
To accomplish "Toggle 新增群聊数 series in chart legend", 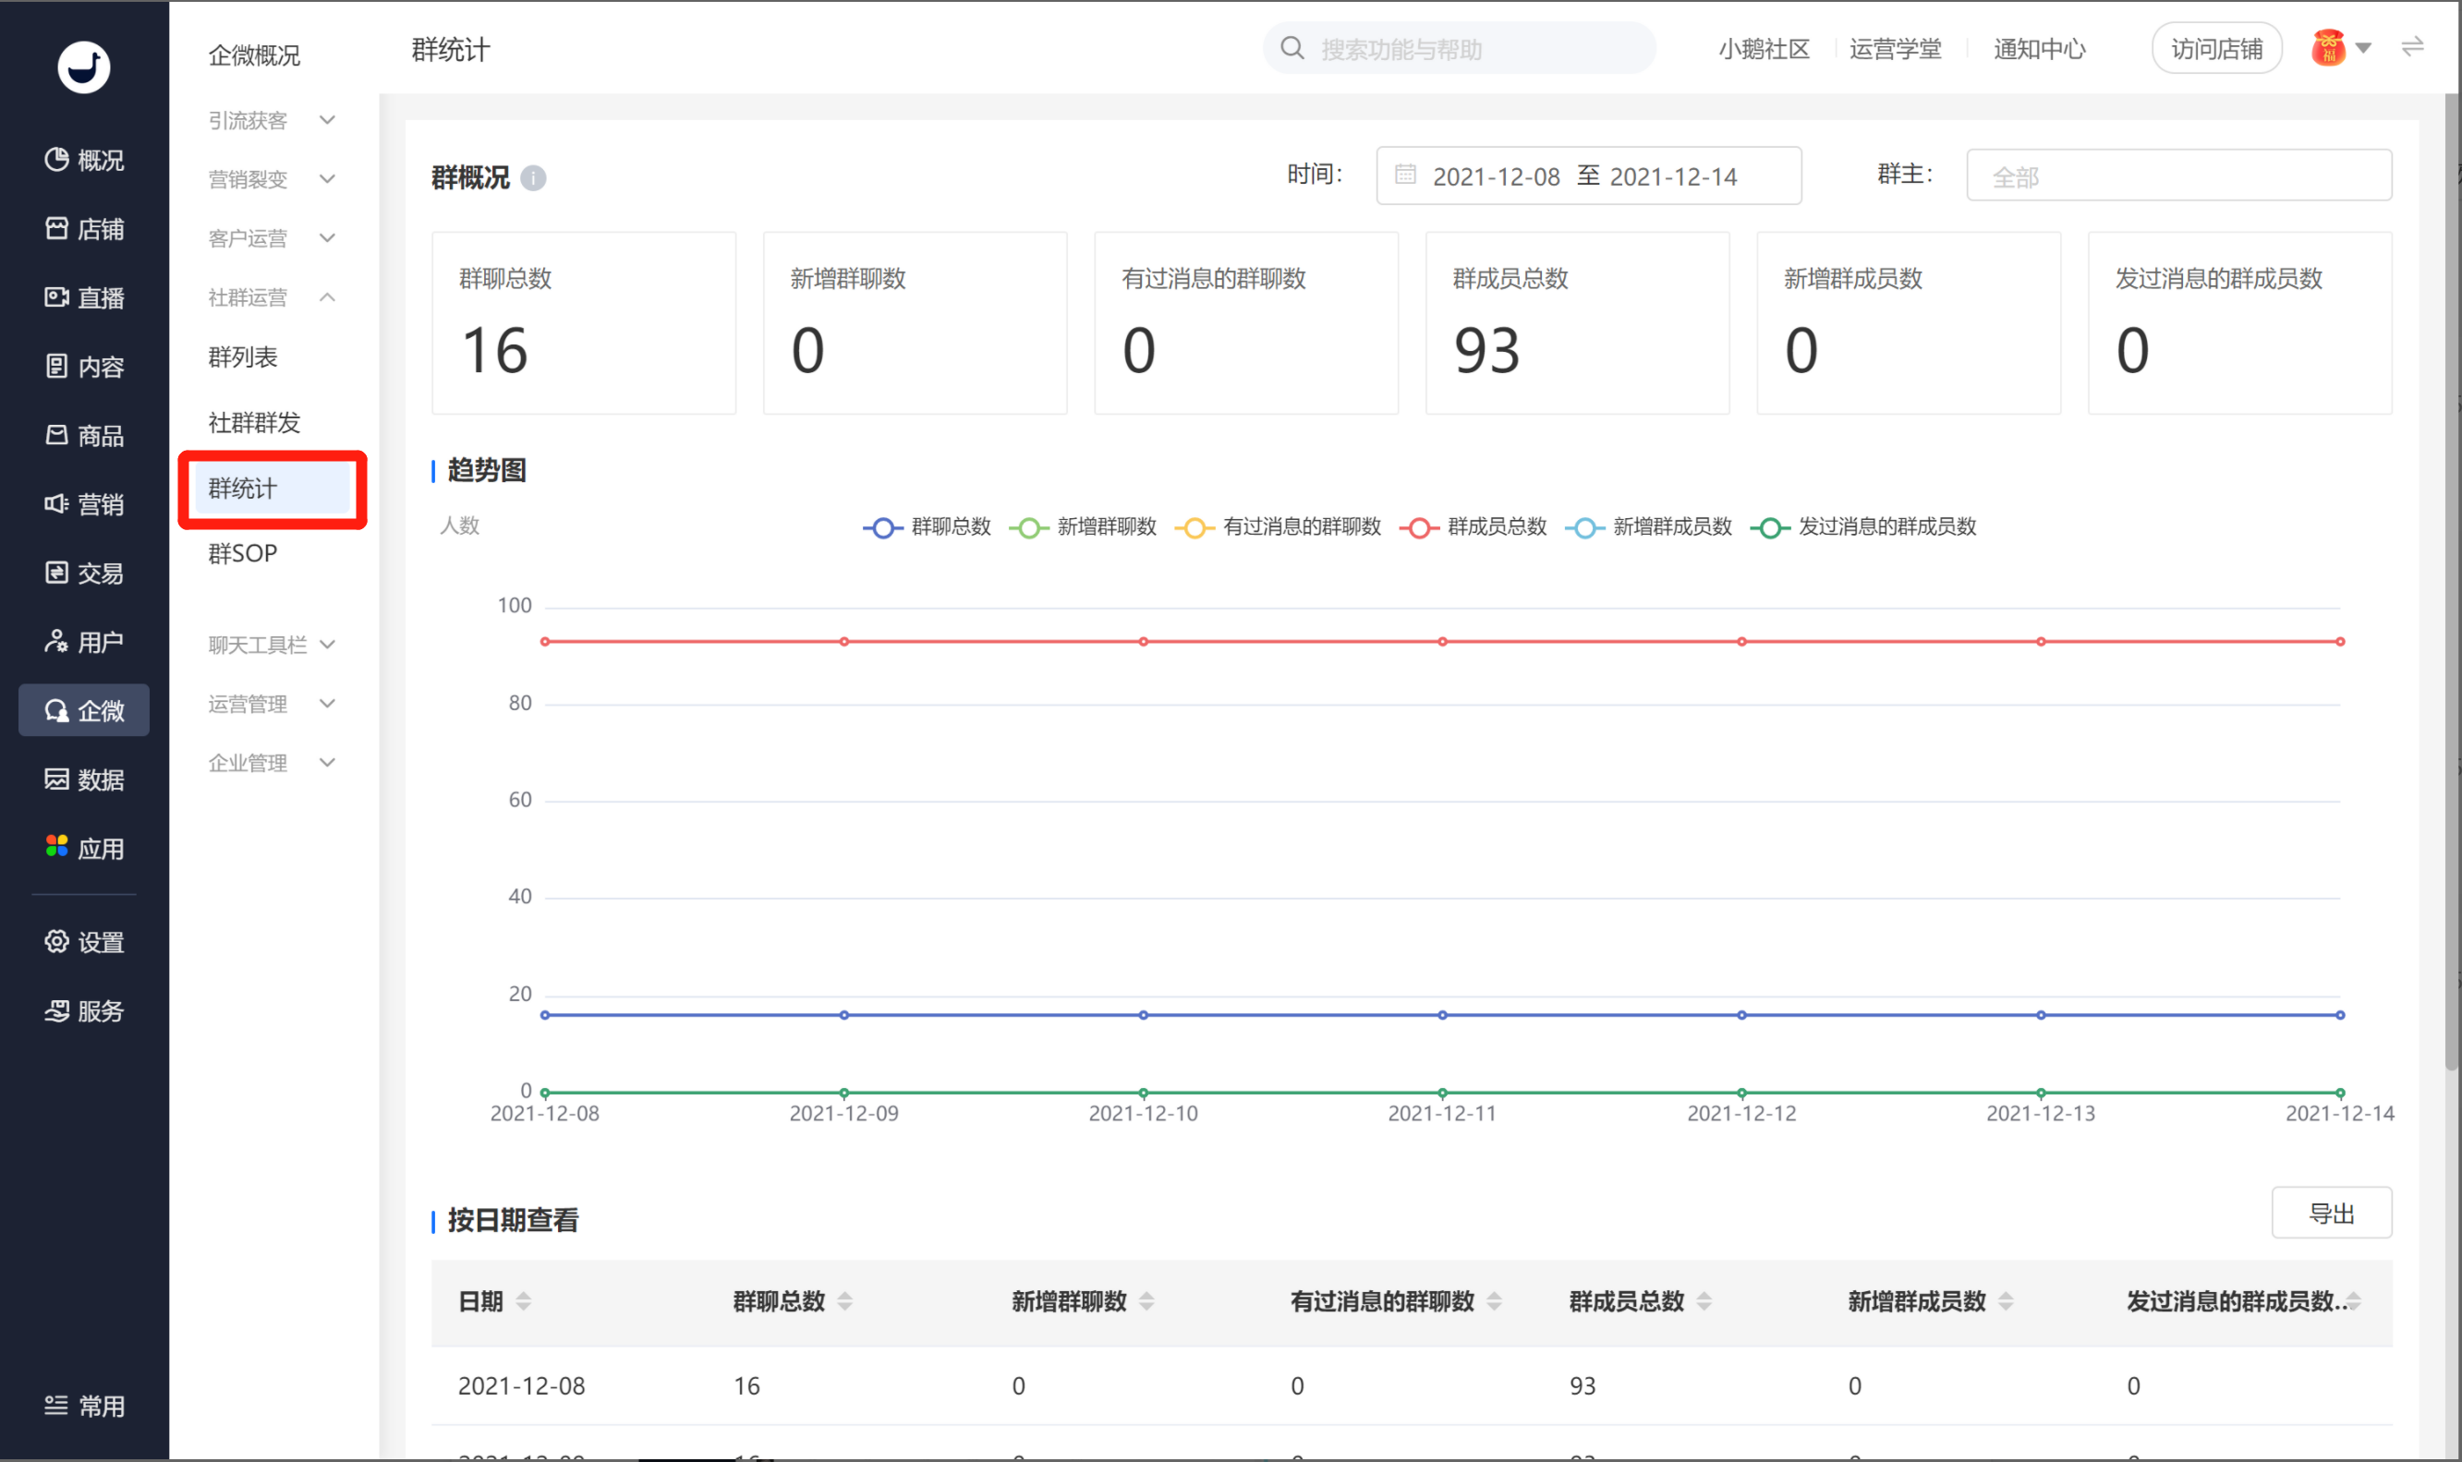I will pyautogui.click(x=1083, y=527).
